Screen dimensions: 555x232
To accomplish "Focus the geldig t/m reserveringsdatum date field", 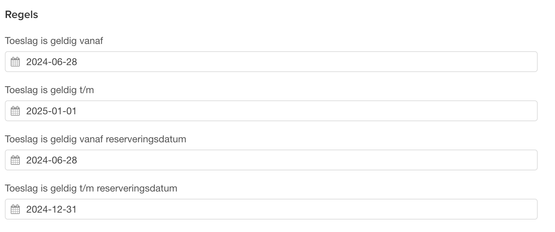I will [x=271, y=209].
